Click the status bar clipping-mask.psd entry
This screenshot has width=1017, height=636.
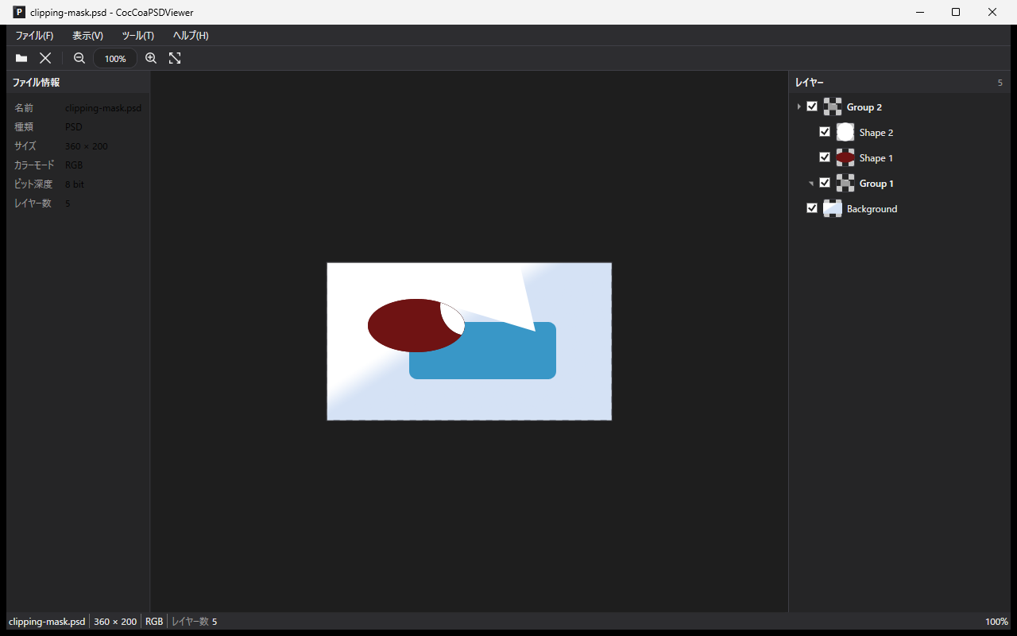point(47,622)
